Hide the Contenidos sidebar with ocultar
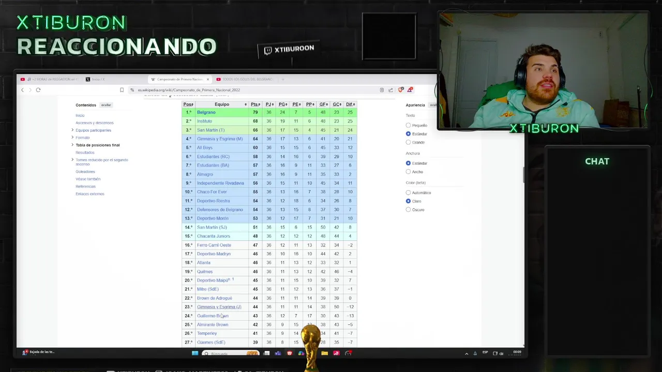 [x=106, y=105]
